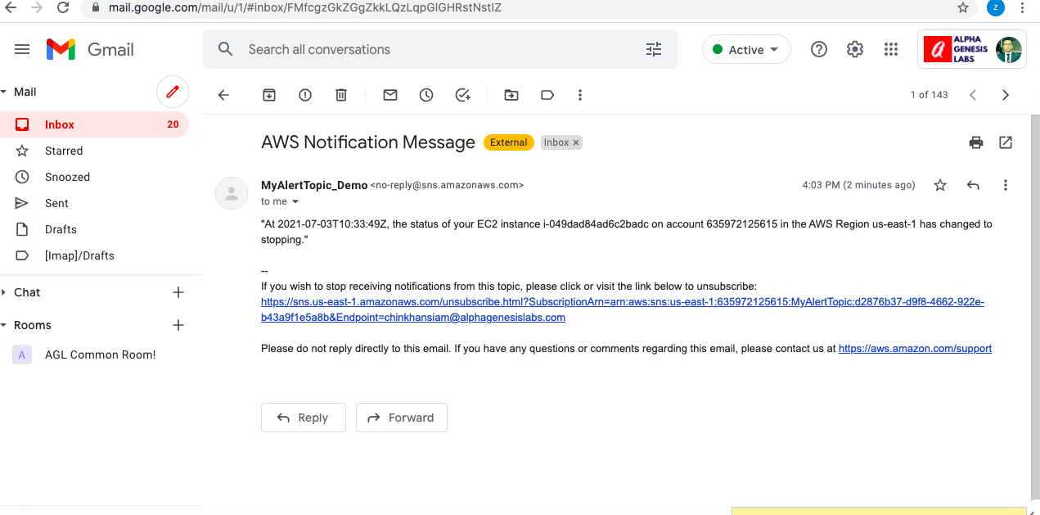Click the search magnifier icon

coord(226,49)
